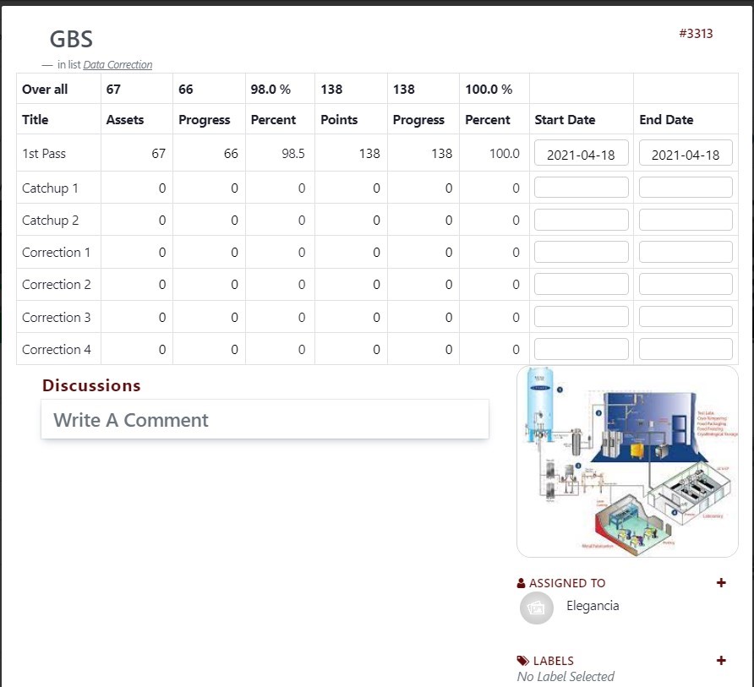Click the Correction 3 End Date field
Screen dimensions: 754x687
click(686, 317)
